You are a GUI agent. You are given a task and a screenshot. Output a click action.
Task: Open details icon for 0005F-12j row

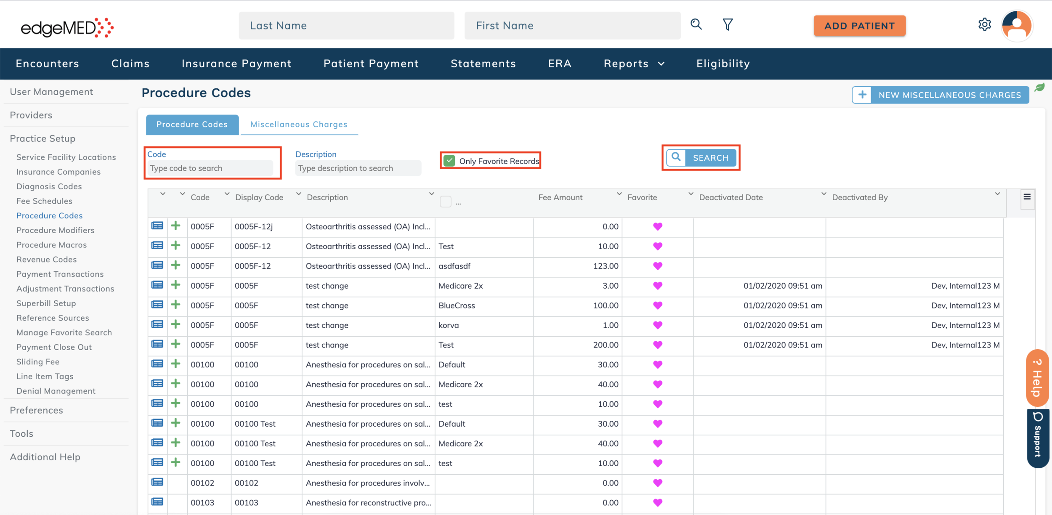pyautogui.click(x=157, y=226)
